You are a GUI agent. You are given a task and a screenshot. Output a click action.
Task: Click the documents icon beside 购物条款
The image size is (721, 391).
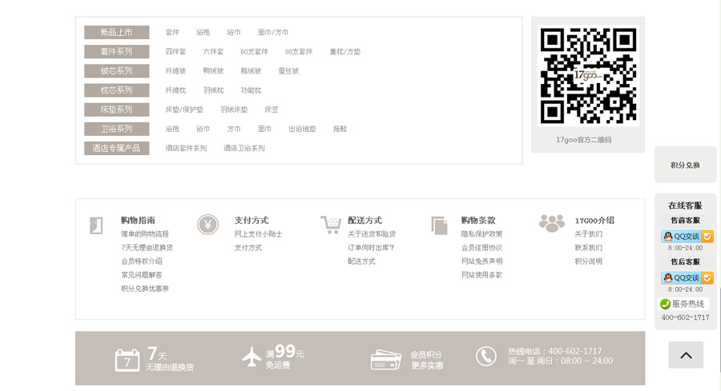click(439, 225)
